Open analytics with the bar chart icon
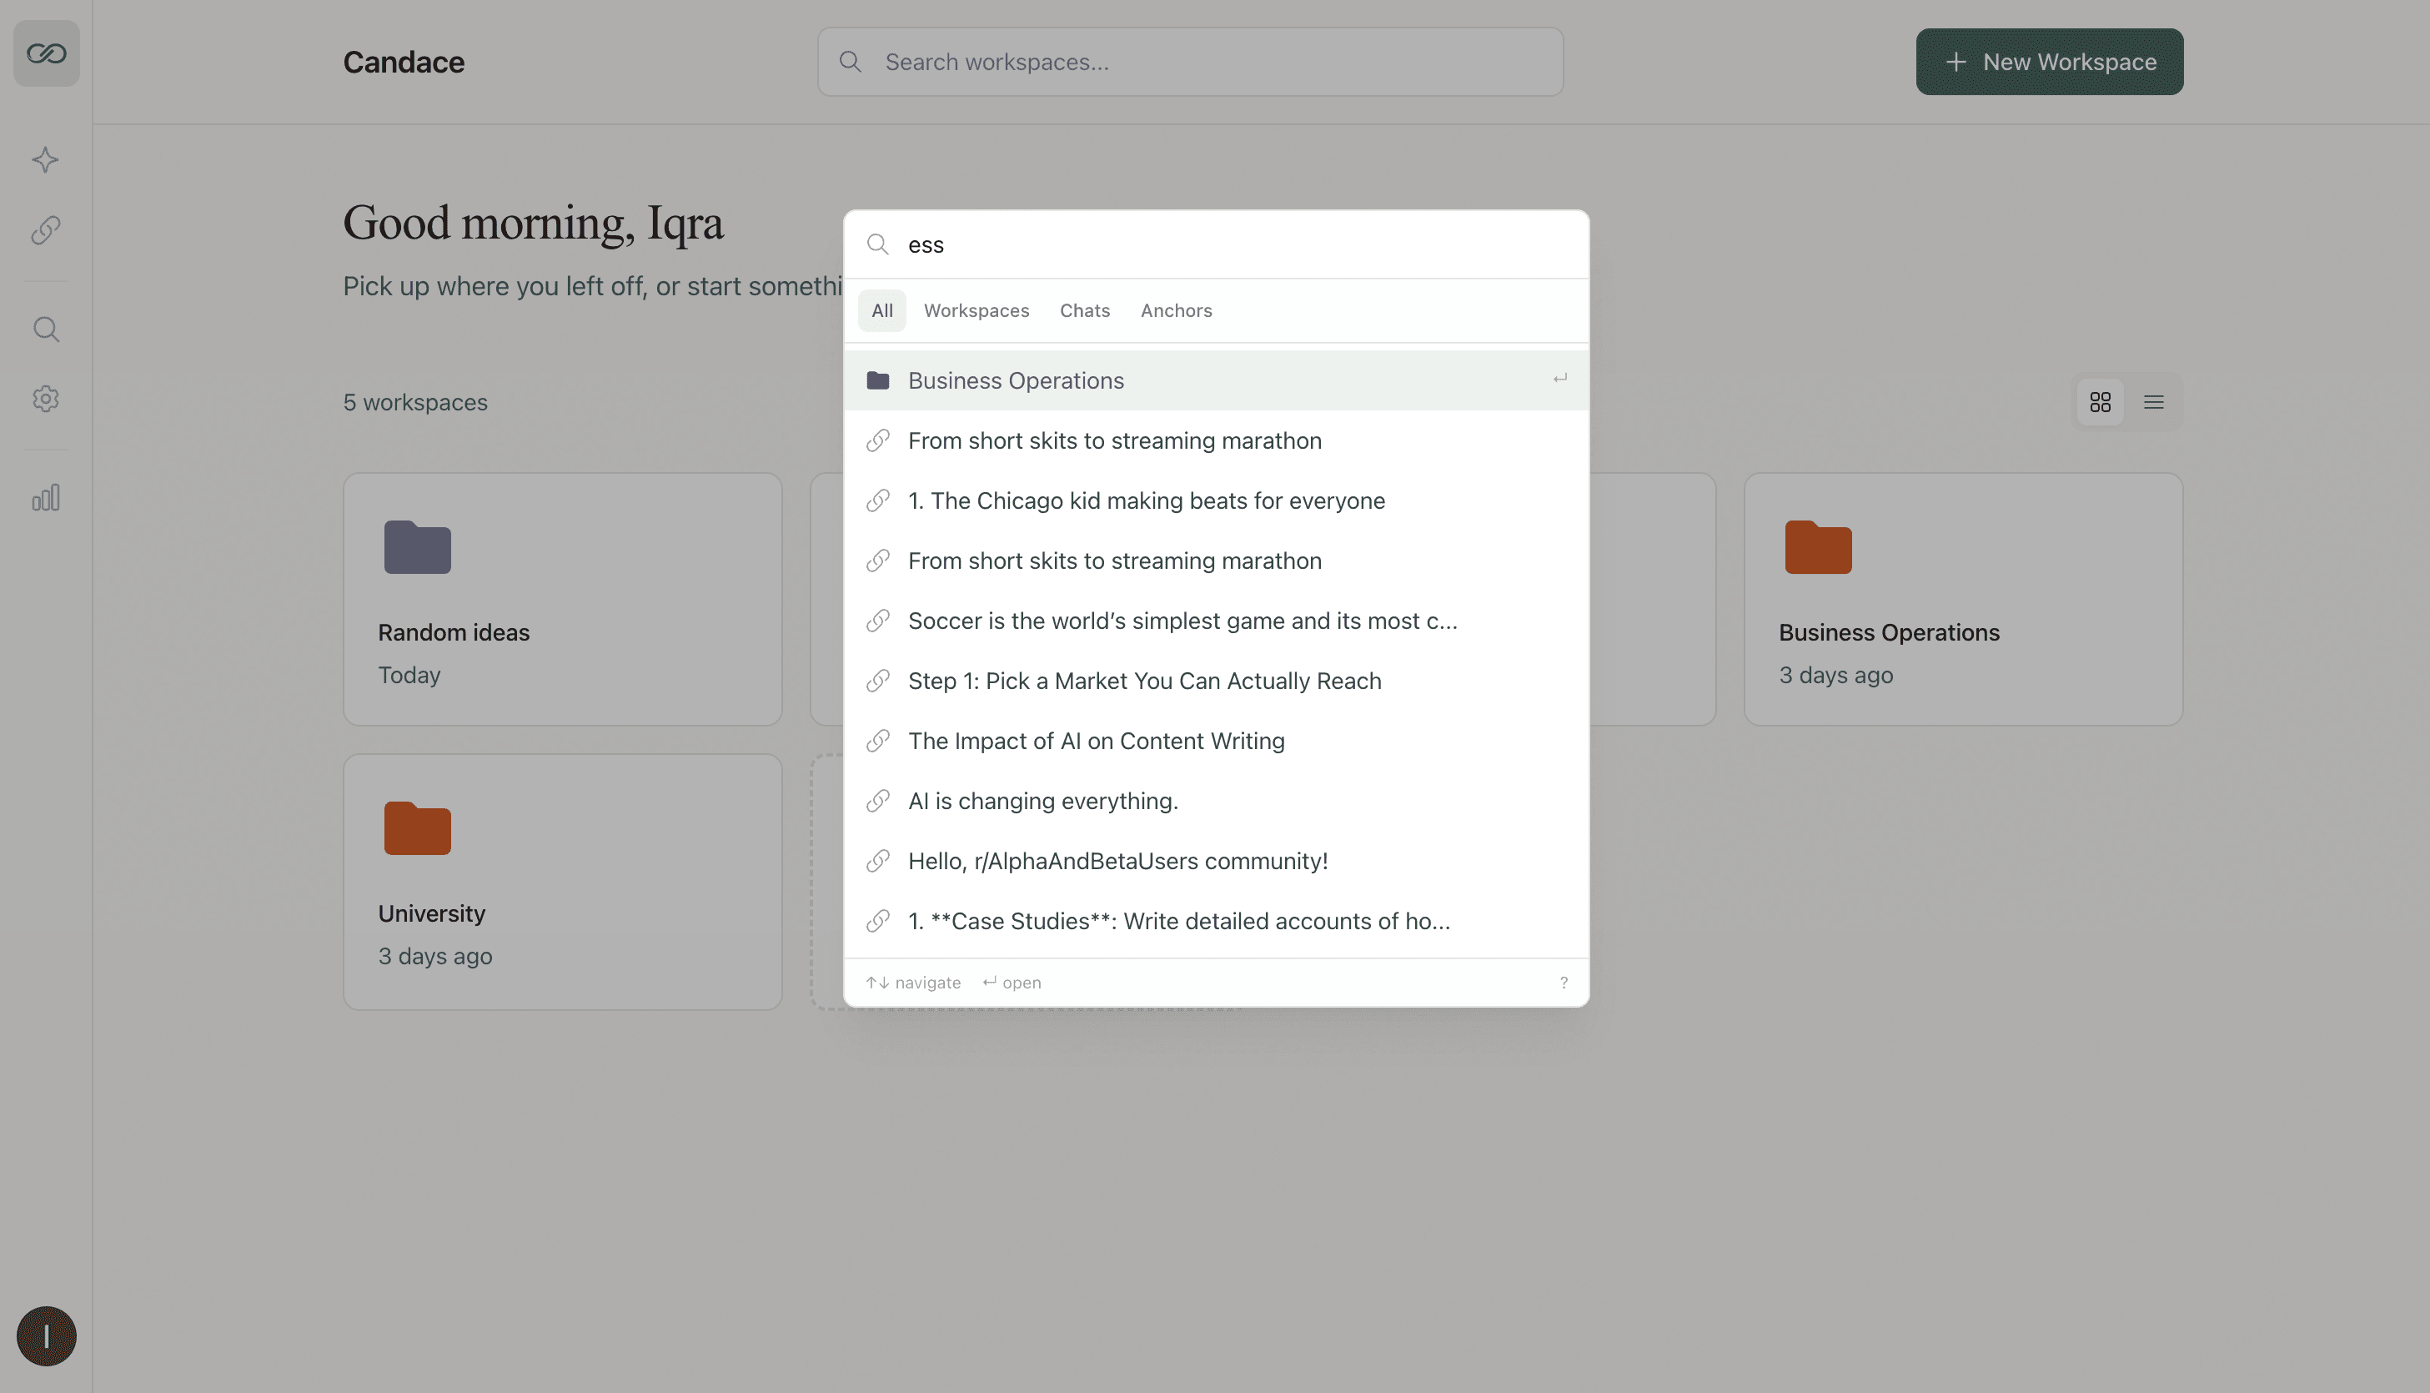2430x1393 pixels. click(45, 496)
